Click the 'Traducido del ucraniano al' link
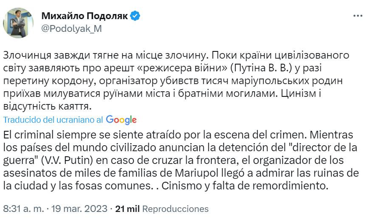Image resolution: width=366 pixels, height=220 pixels. (53, 120)
